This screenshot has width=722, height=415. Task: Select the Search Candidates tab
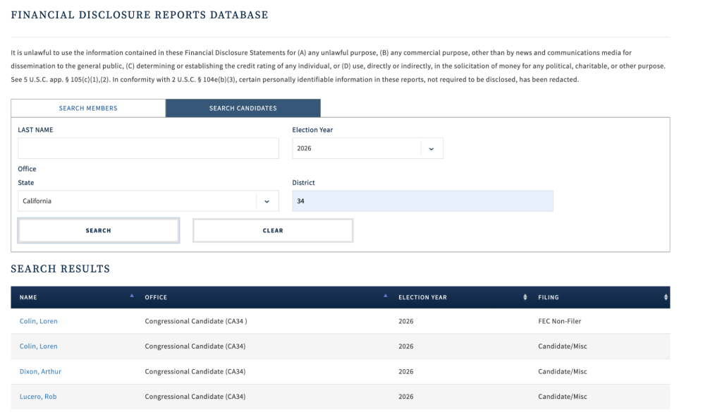pyautogui.click(x=243, y=109)
